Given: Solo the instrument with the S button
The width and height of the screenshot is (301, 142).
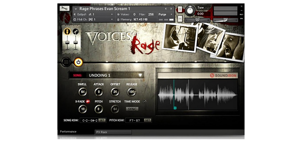Looking at the screenshot, I should coord(180,9).
